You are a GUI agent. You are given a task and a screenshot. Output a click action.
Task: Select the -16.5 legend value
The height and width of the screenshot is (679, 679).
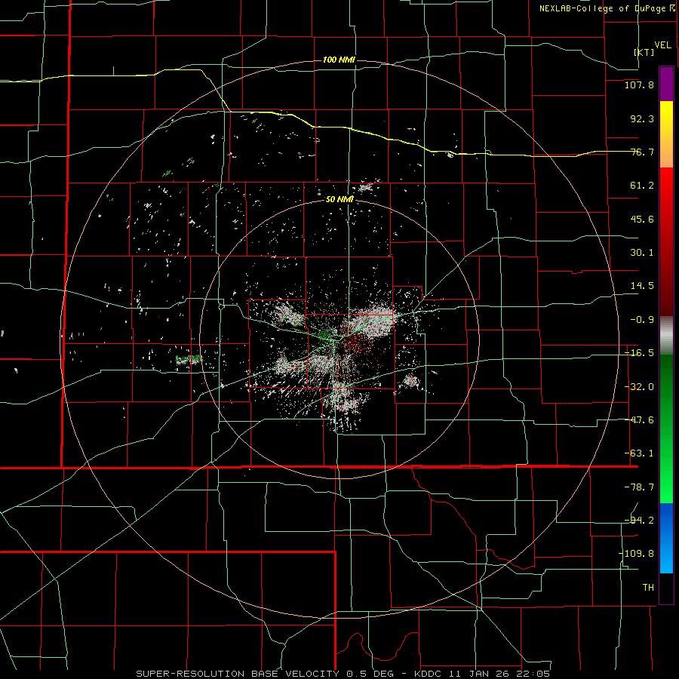[x=639, y=353]
